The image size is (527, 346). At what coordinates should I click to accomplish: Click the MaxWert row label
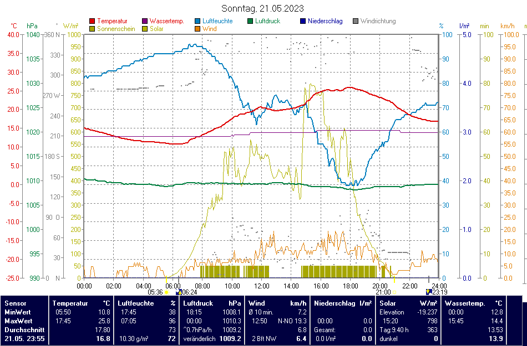[18, 321]
